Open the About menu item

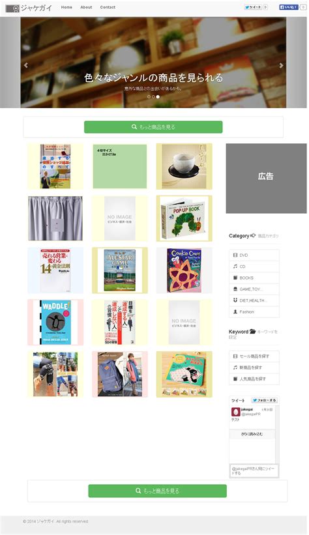86,7
